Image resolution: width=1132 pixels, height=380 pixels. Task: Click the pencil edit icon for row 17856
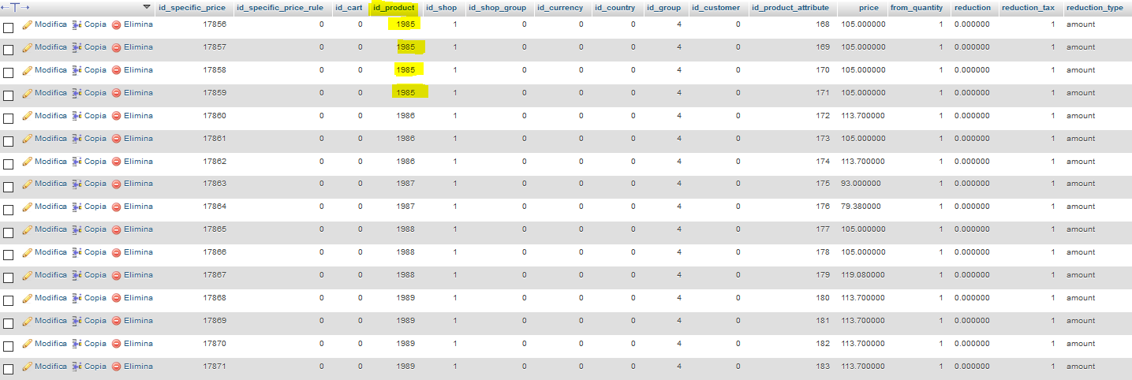pos(28,24)
